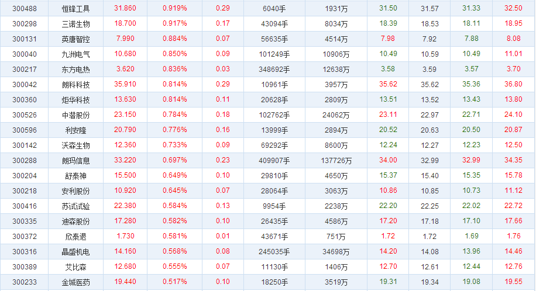Select stock name 艾比森
This screenshot has width=536, height=291.
[75, 267]
